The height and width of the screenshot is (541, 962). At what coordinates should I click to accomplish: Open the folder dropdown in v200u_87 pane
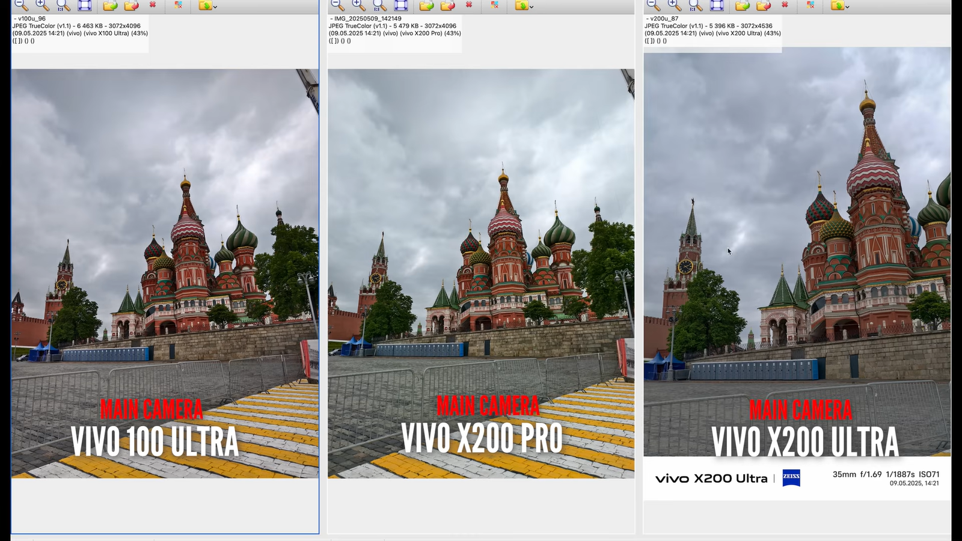(x=839, y=5)
